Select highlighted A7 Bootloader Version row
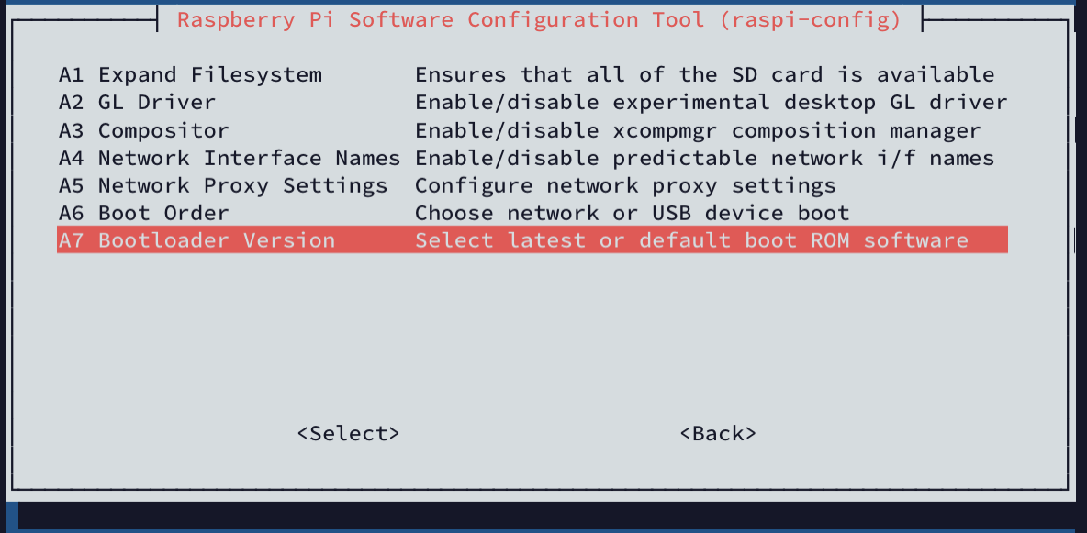The height and width of the screenshot is (533, 1087). [532, 240]
